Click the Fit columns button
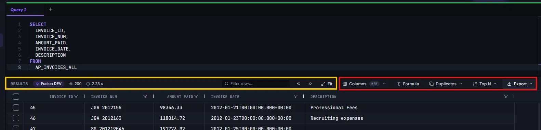 click(327, 84)
